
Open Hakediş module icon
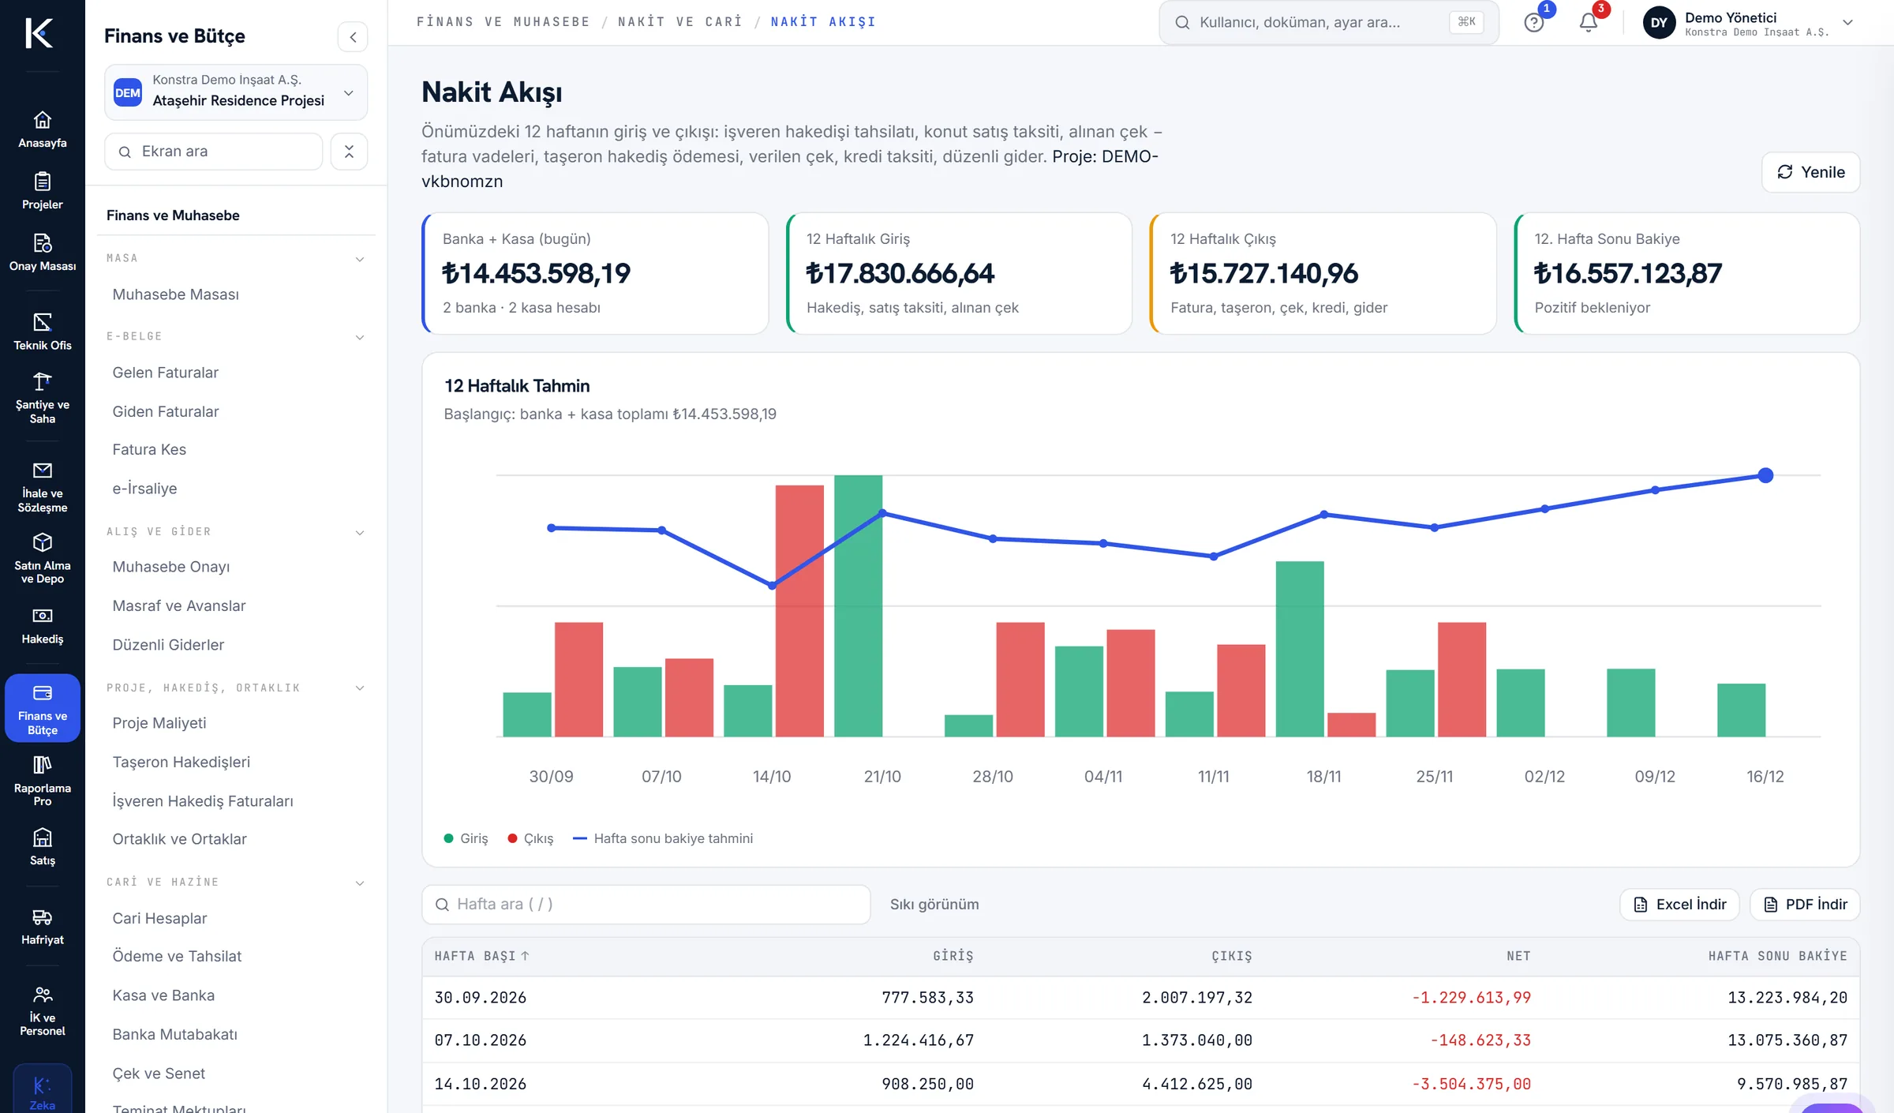tap(43, 625)
